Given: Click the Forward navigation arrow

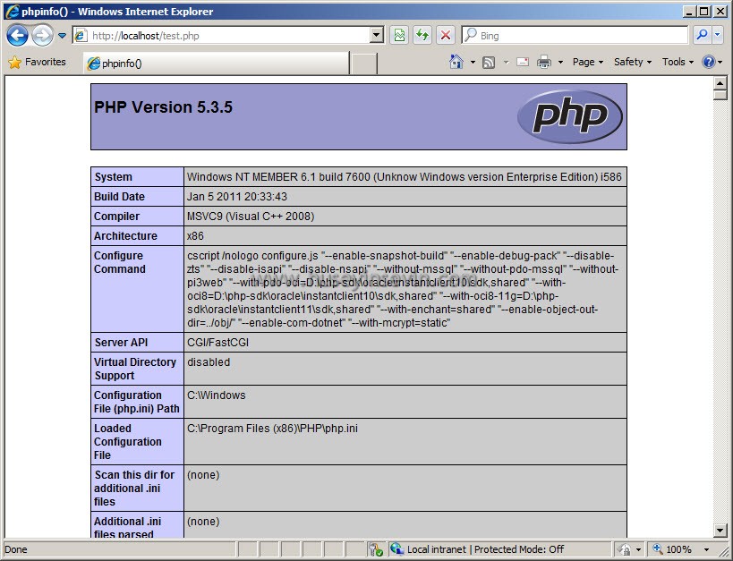Looking at the screenshot, I should 43,36.
